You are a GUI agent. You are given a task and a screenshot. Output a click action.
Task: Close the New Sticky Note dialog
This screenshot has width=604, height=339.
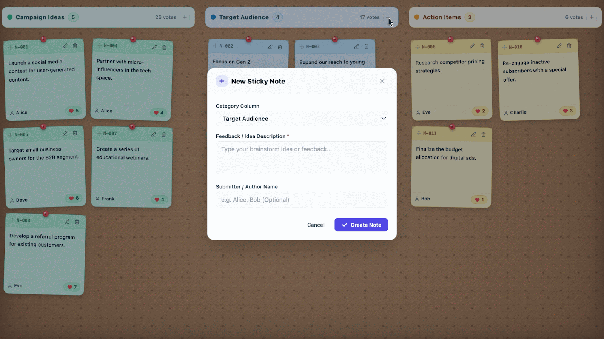coord(382,81)
